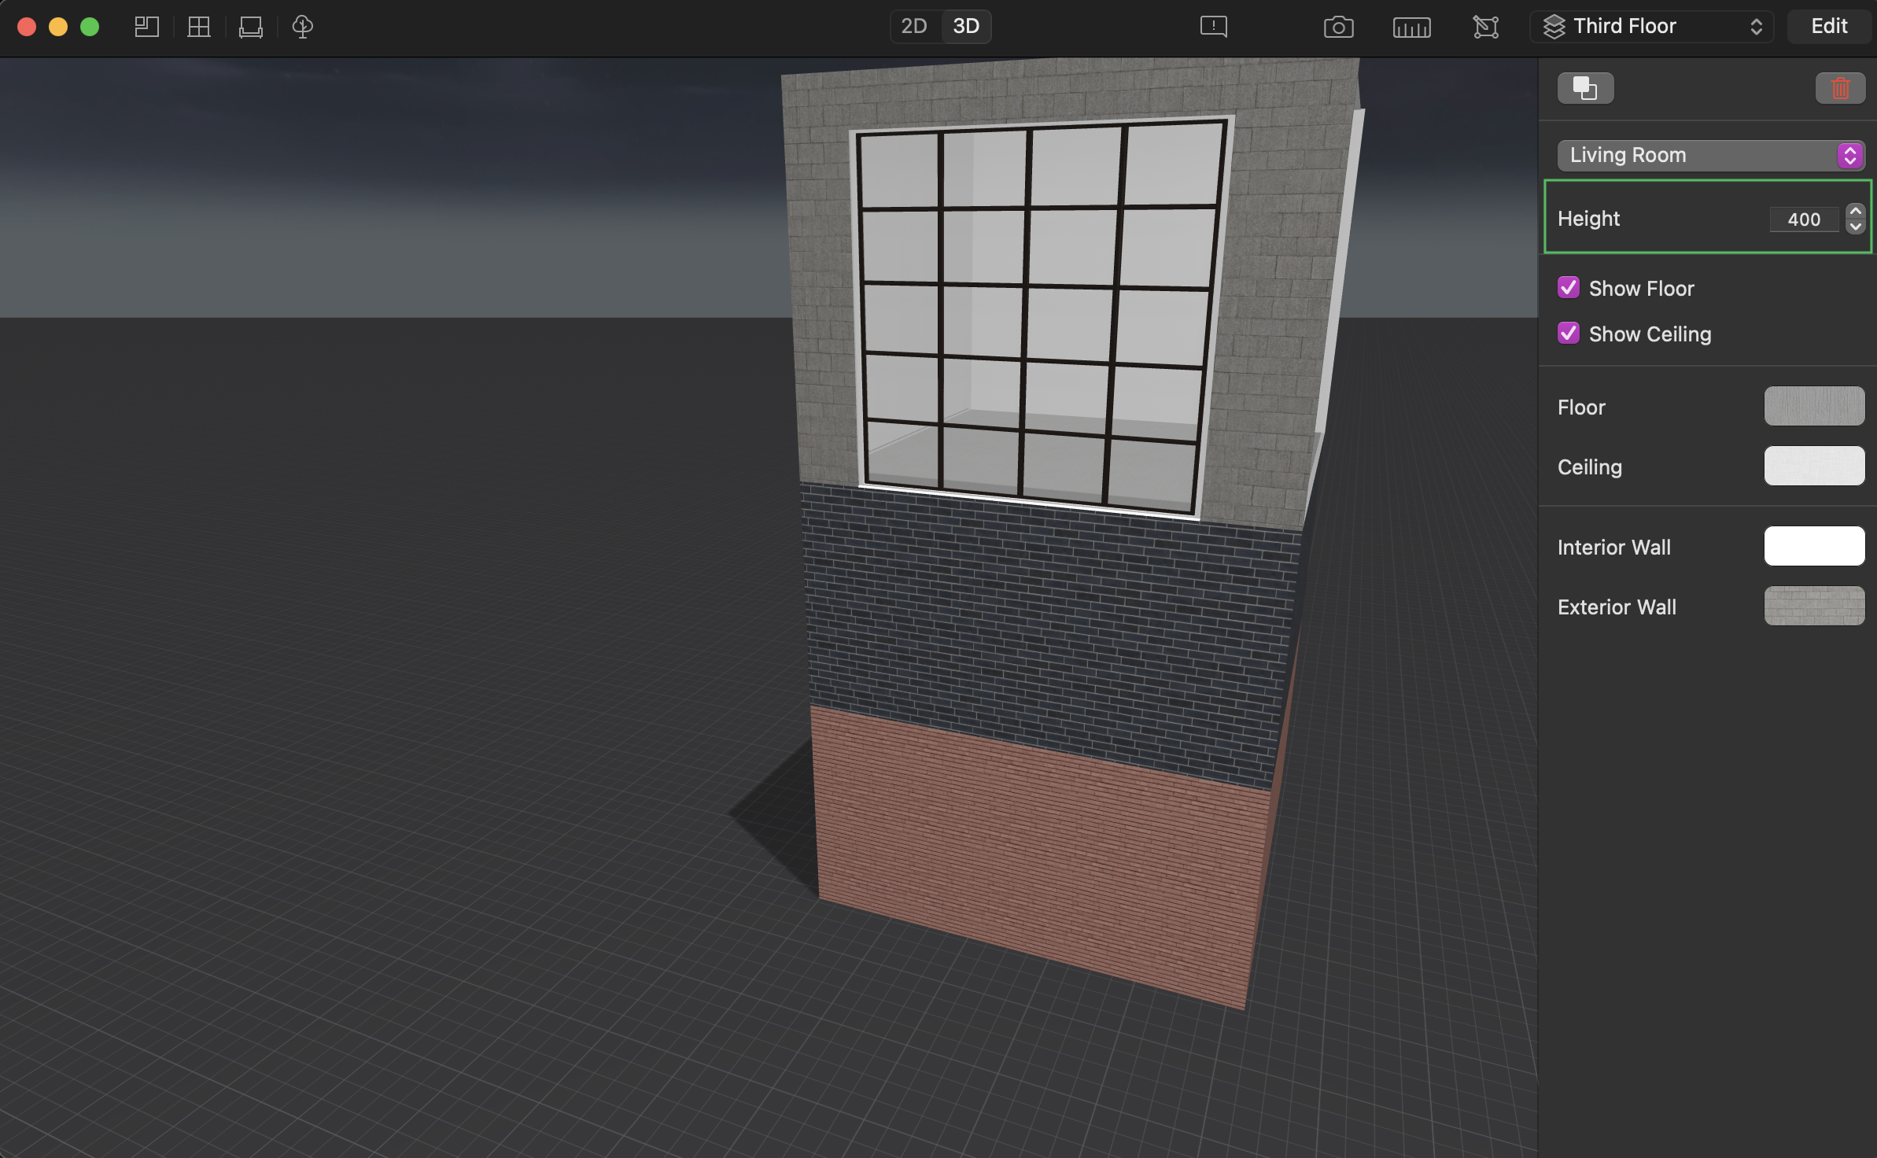
Task: Open the furniture library sofa icon
Action: point(251,27)
